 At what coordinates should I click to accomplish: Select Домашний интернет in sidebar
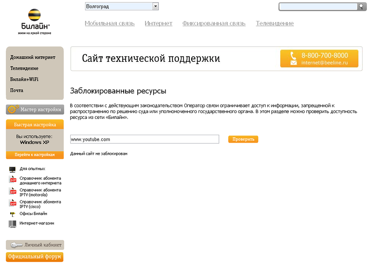pyautogui.click(x=33, y=57)
